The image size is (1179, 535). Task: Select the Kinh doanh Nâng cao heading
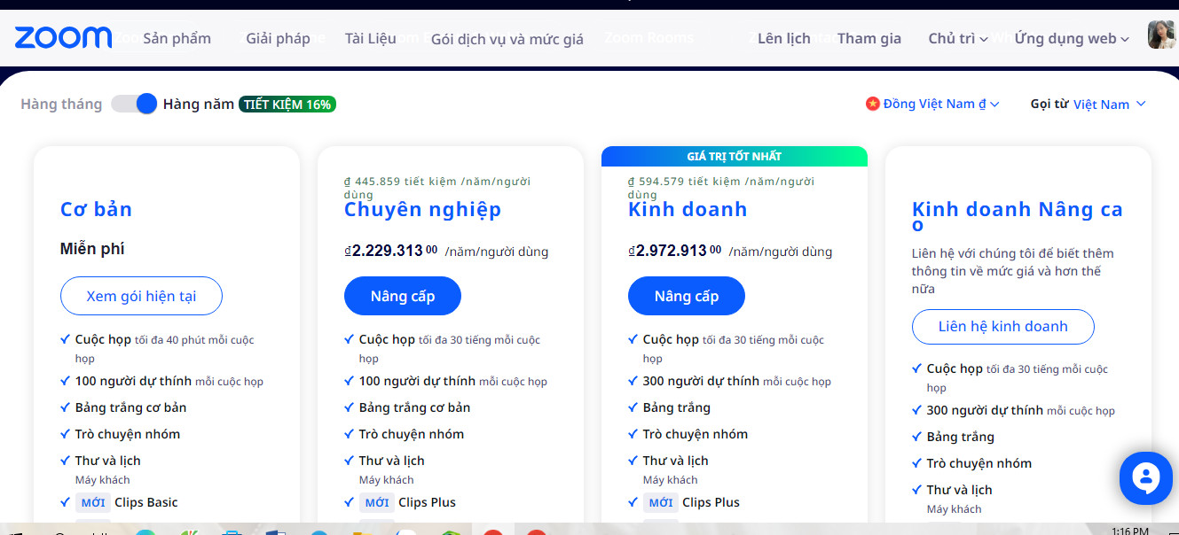[x=1018, y=216]
